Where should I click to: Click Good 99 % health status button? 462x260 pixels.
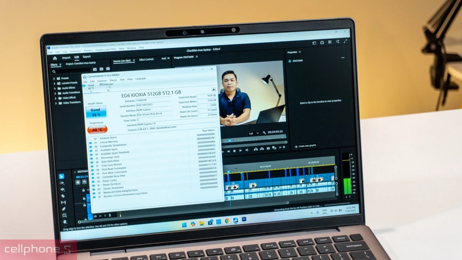click(95, 112)
